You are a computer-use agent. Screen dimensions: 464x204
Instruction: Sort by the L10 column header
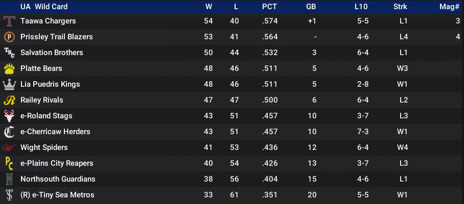tap(361, 7)
